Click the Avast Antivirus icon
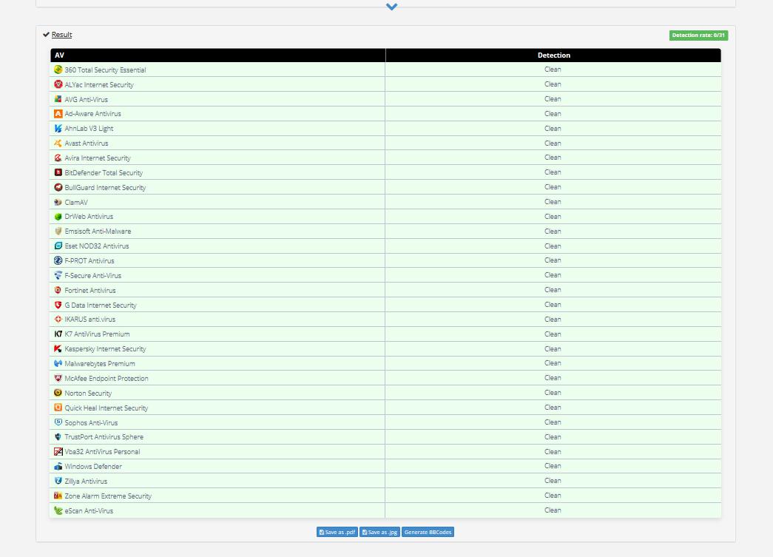This screenshot has height=557, width=773. tap(58, 143)
